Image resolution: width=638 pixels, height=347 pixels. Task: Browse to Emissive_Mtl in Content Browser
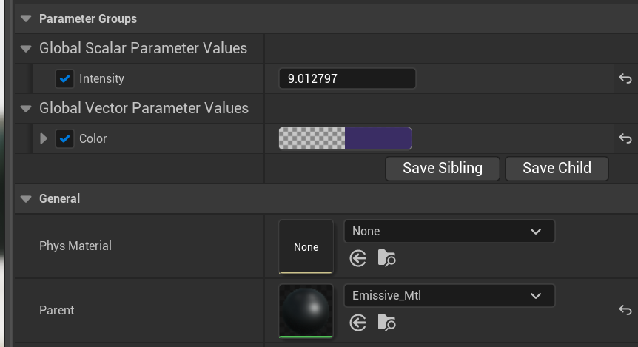386,323
